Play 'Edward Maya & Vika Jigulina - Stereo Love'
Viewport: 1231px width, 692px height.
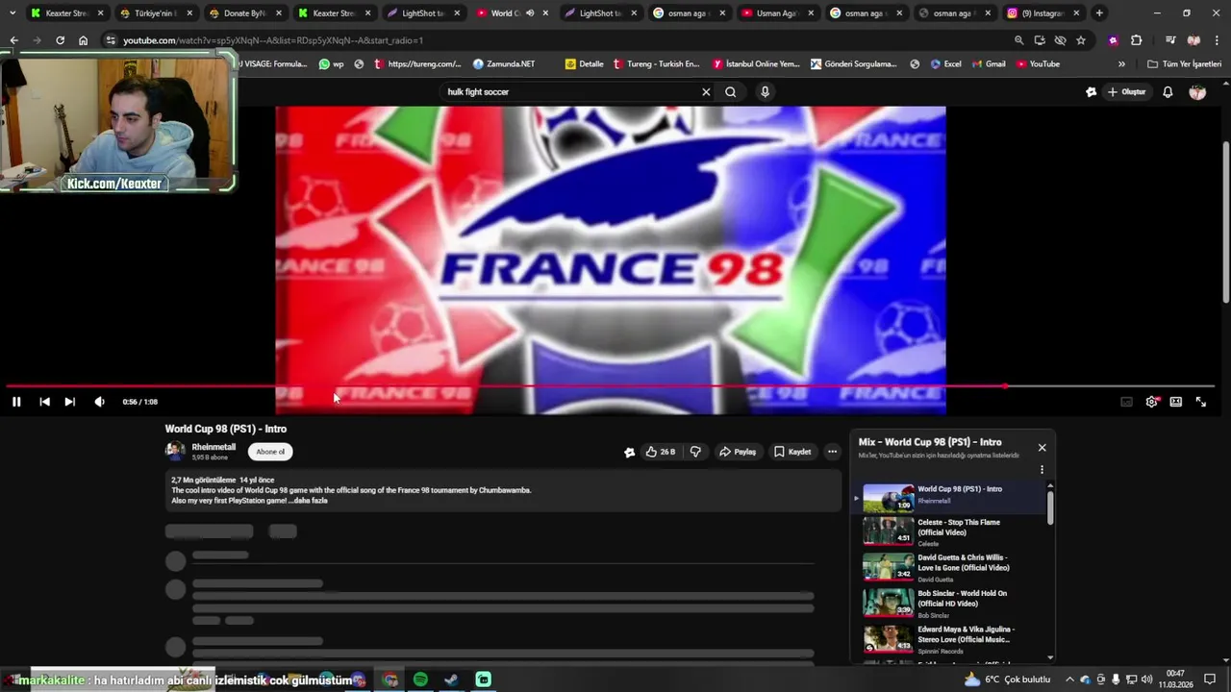(947, 639)
